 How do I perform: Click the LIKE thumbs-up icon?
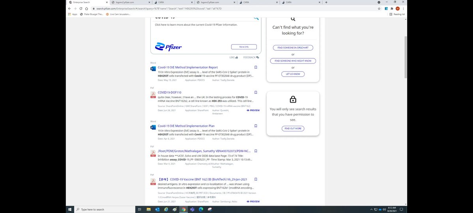click(236, 58)
